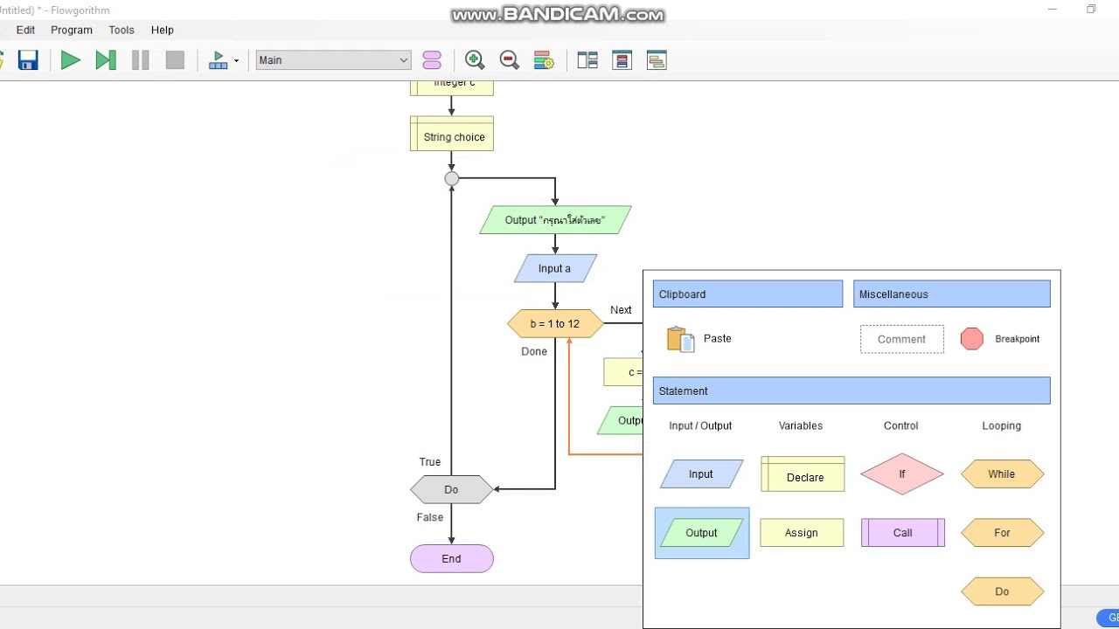
Task: Open the Edit menu
Action: [25, 30]
